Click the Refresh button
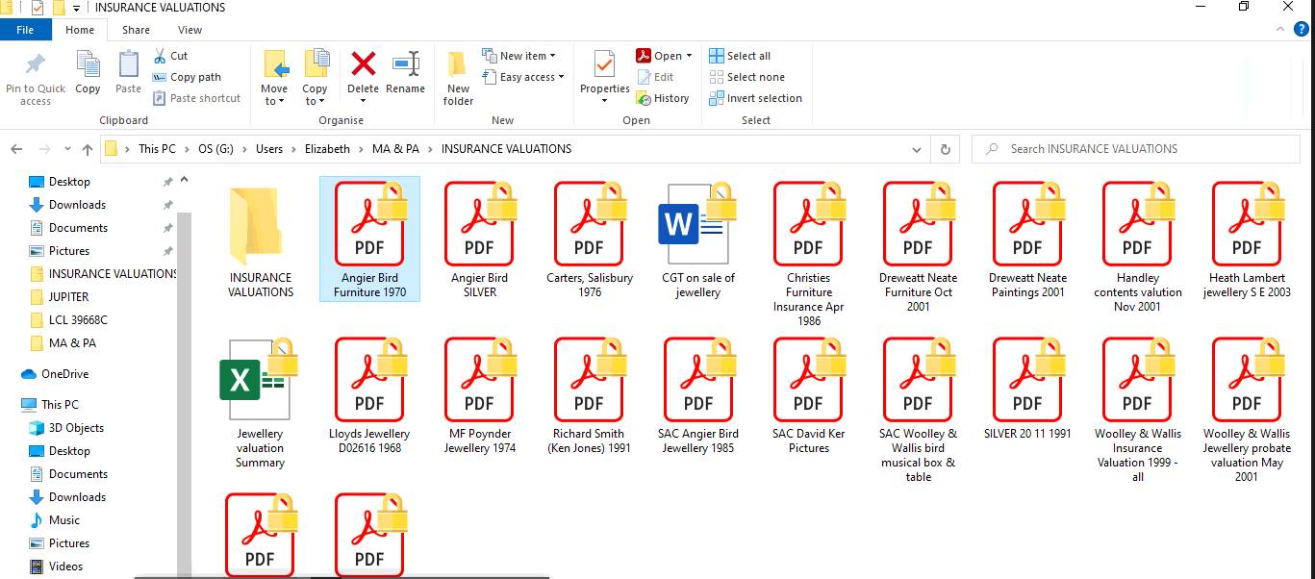This screenshot has height=579, width=1315. coord(945,150)
